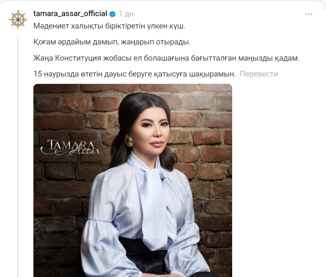This screenshot has height=277, width=326.
Task: Click the profile avatar of tamara_assar_official
Action: [x=18, y=20]
